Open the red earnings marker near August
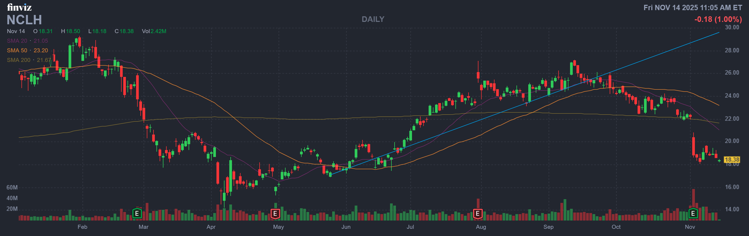The height and width of the screenshot is (236, 749). [477, 214]
